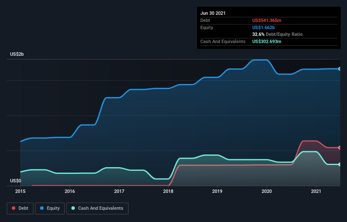Viewport: 347px width, 222px height.
Task: Select the 2020 x-axis label
Action: pyautogui.click(x=267, y=191)
